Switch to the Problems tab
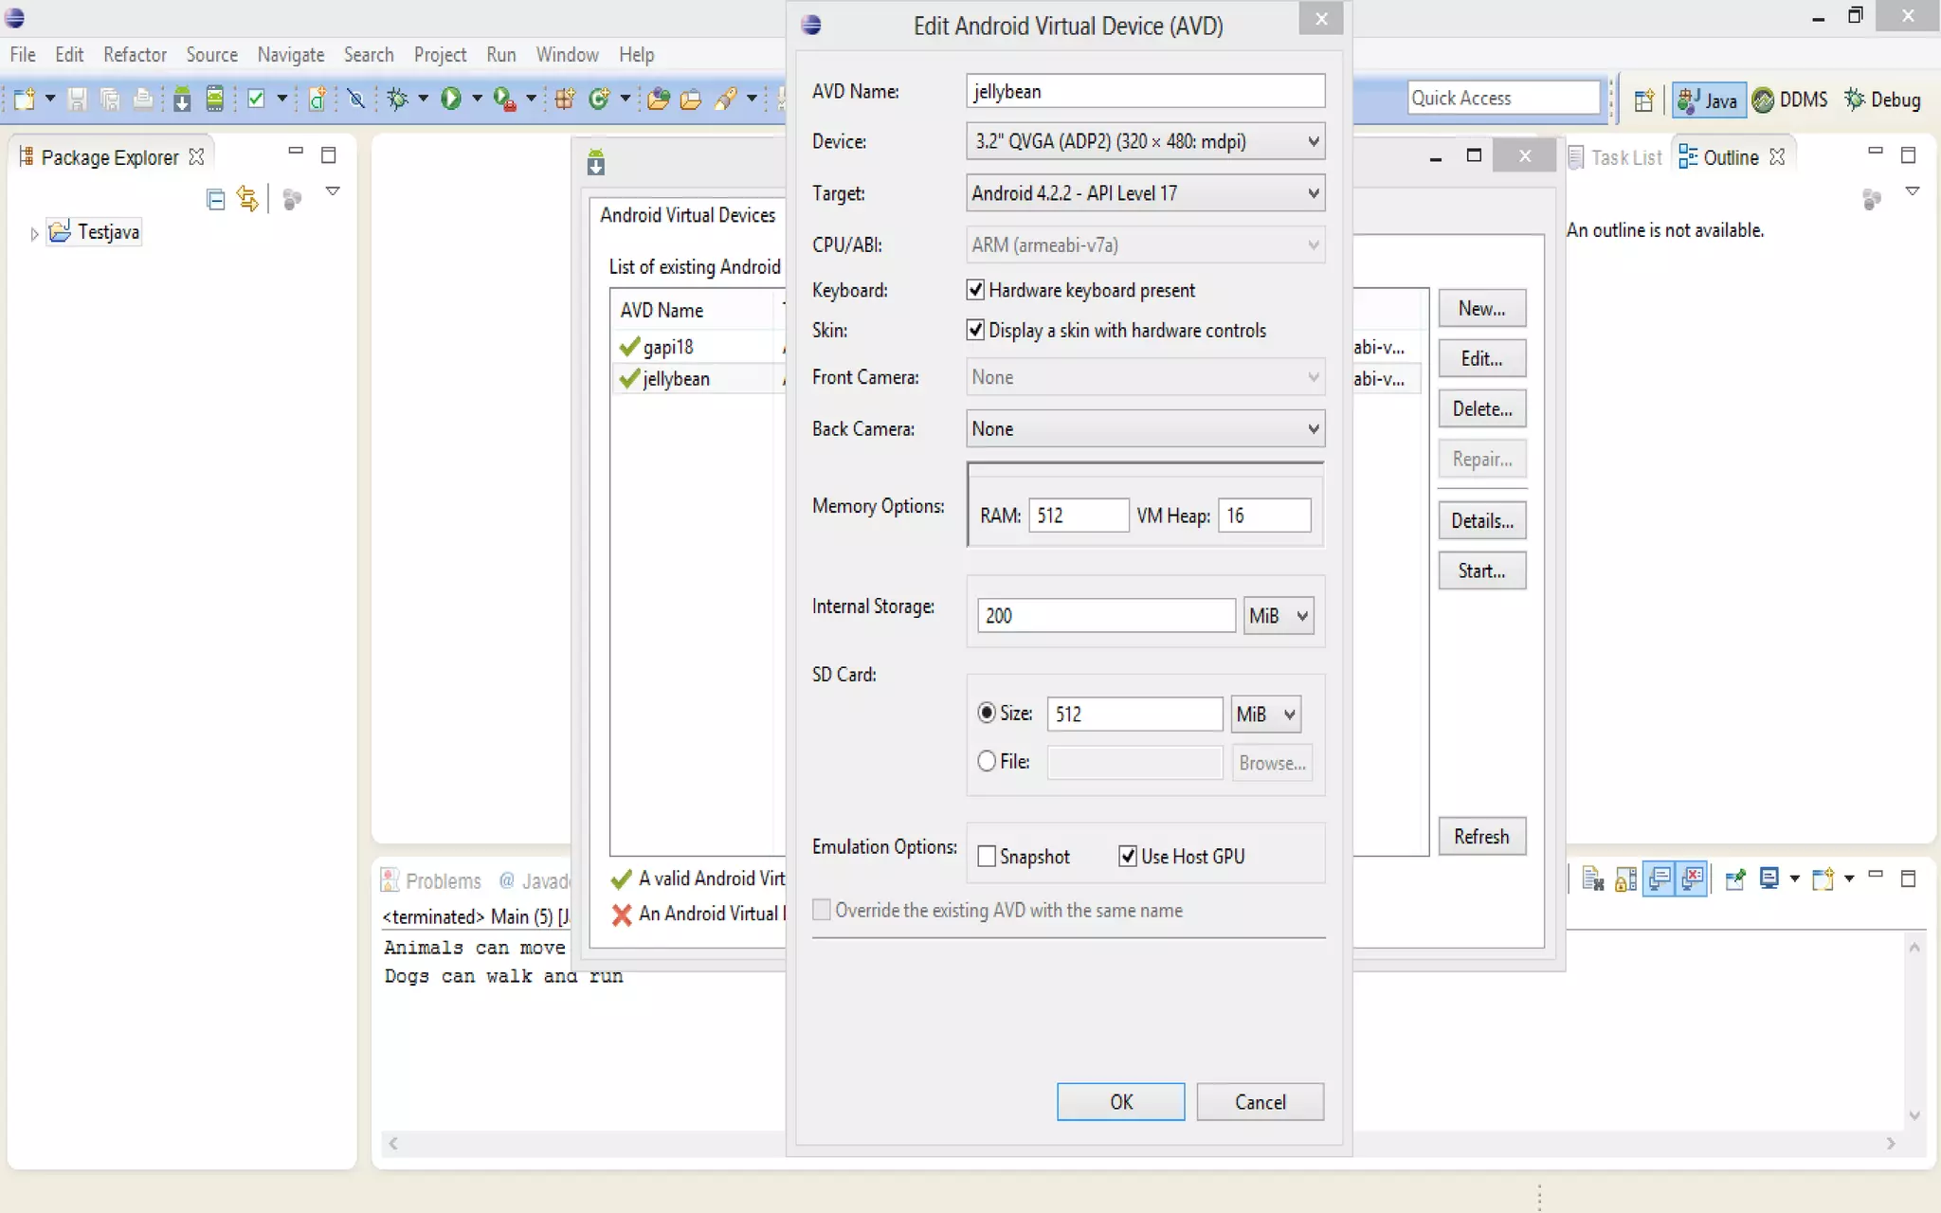Screen dimensions: 1941x1213 click(x=431, y=881)
